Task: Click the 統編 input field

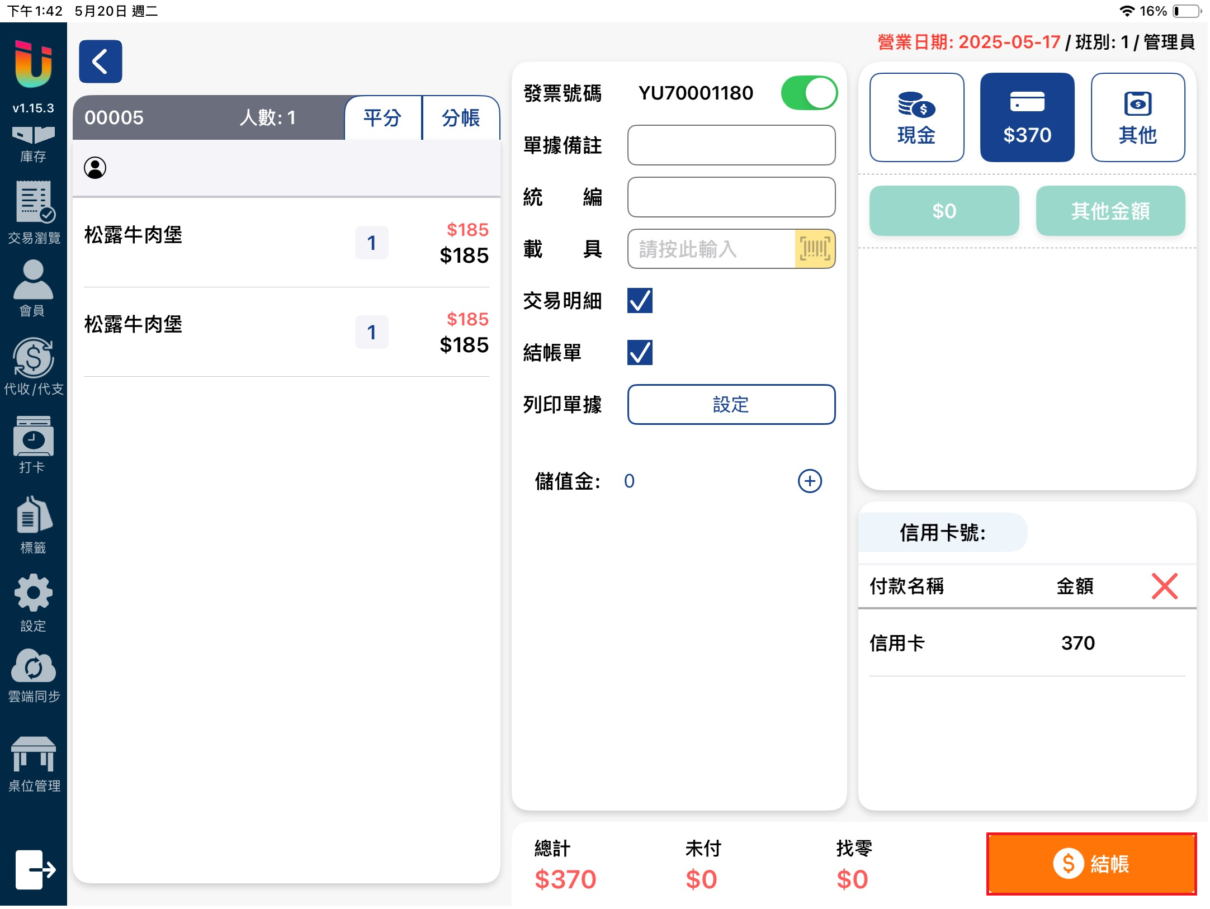Action: click(731, 197)
